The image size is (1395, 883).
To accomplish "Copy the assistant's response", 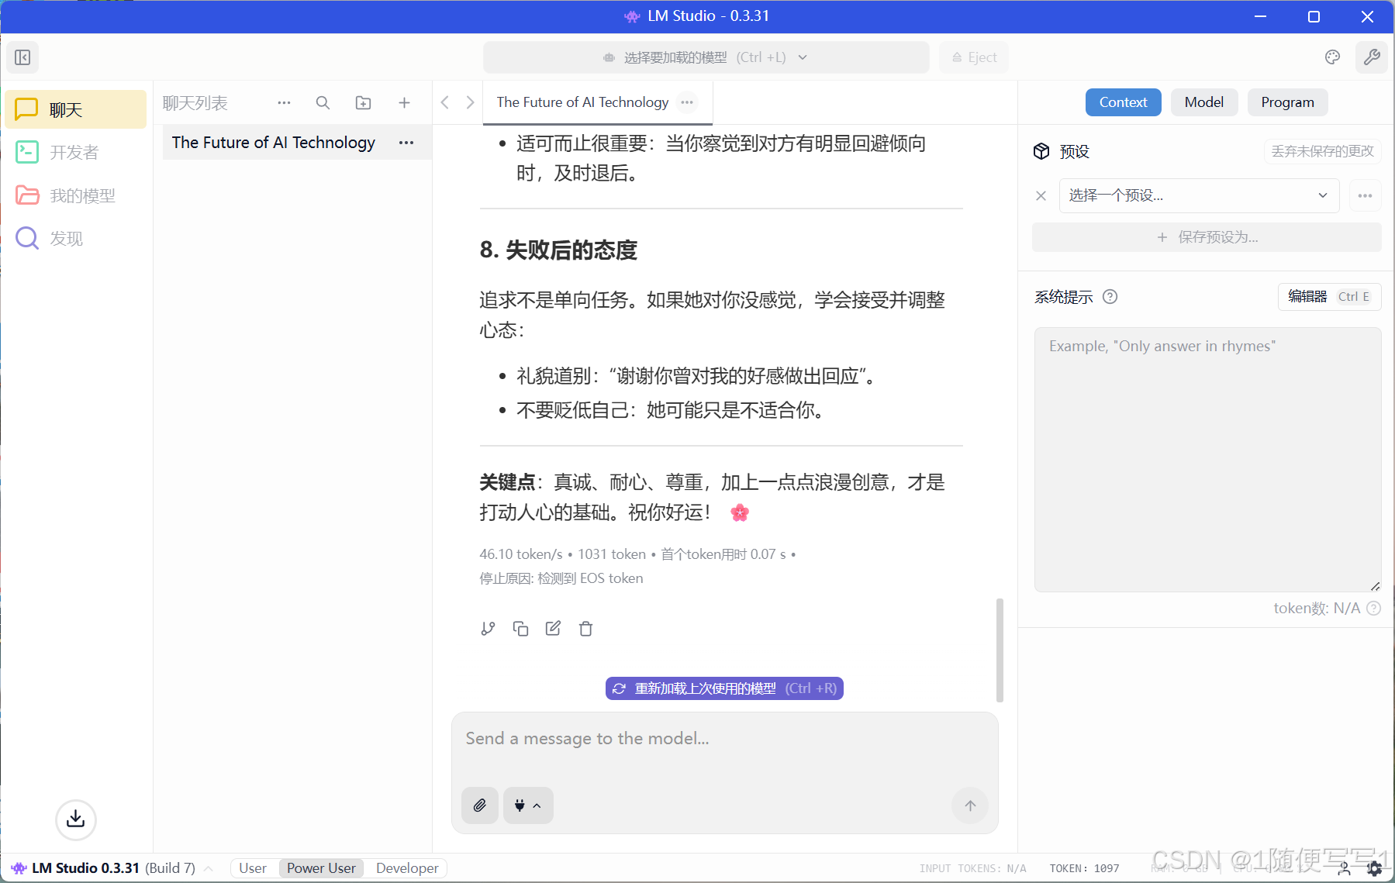I will point(520,629).
